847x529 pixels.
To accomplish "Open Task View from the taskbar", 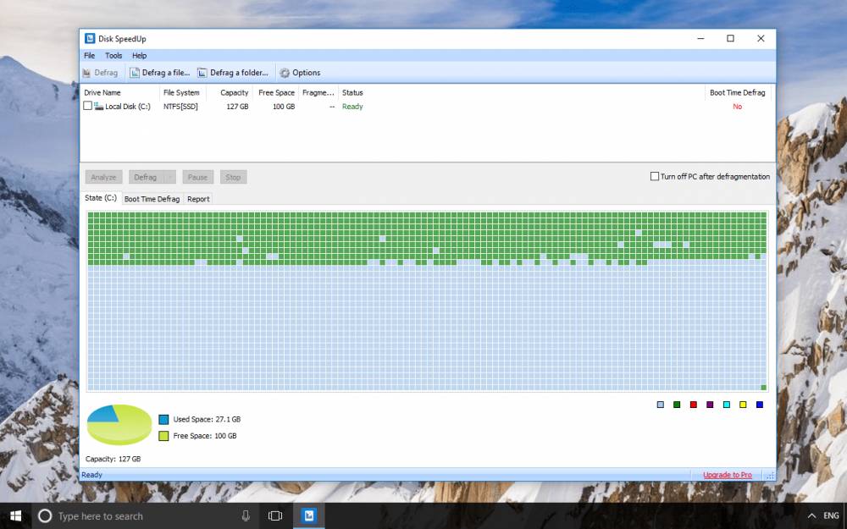I will (x=275, y=516).
